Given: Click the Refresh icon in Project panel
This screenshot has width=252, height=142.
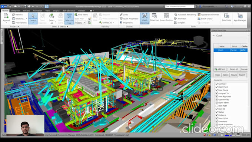Looking at the screenshot, I should 13,14.
